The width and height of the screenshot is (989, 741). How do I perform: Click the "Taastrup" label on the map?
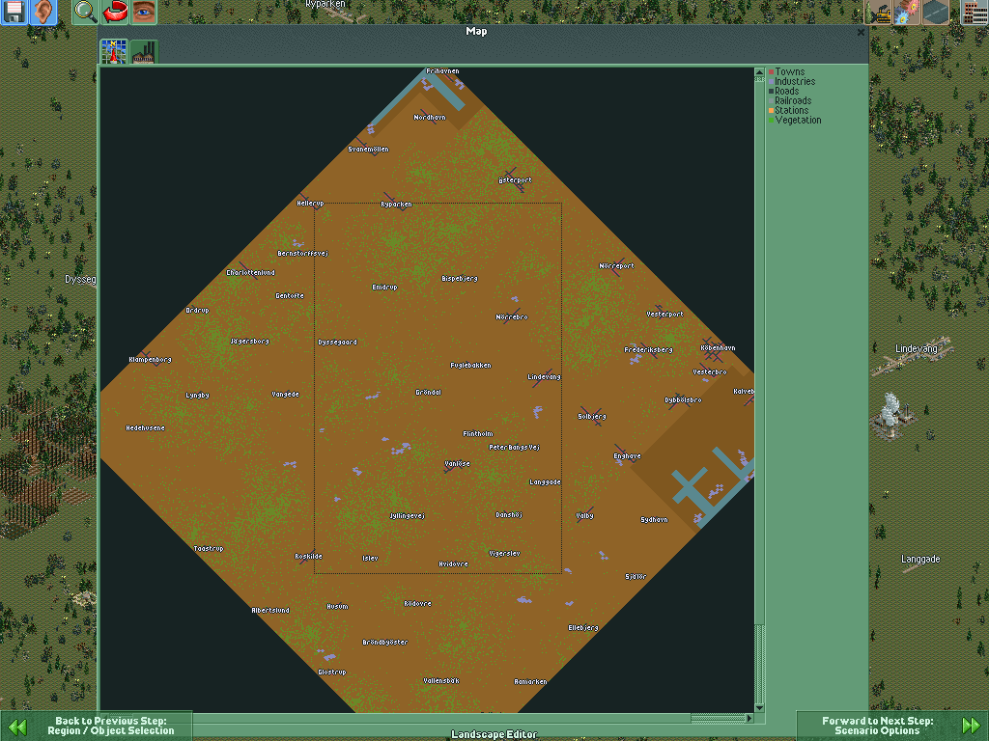pos(209,549)
